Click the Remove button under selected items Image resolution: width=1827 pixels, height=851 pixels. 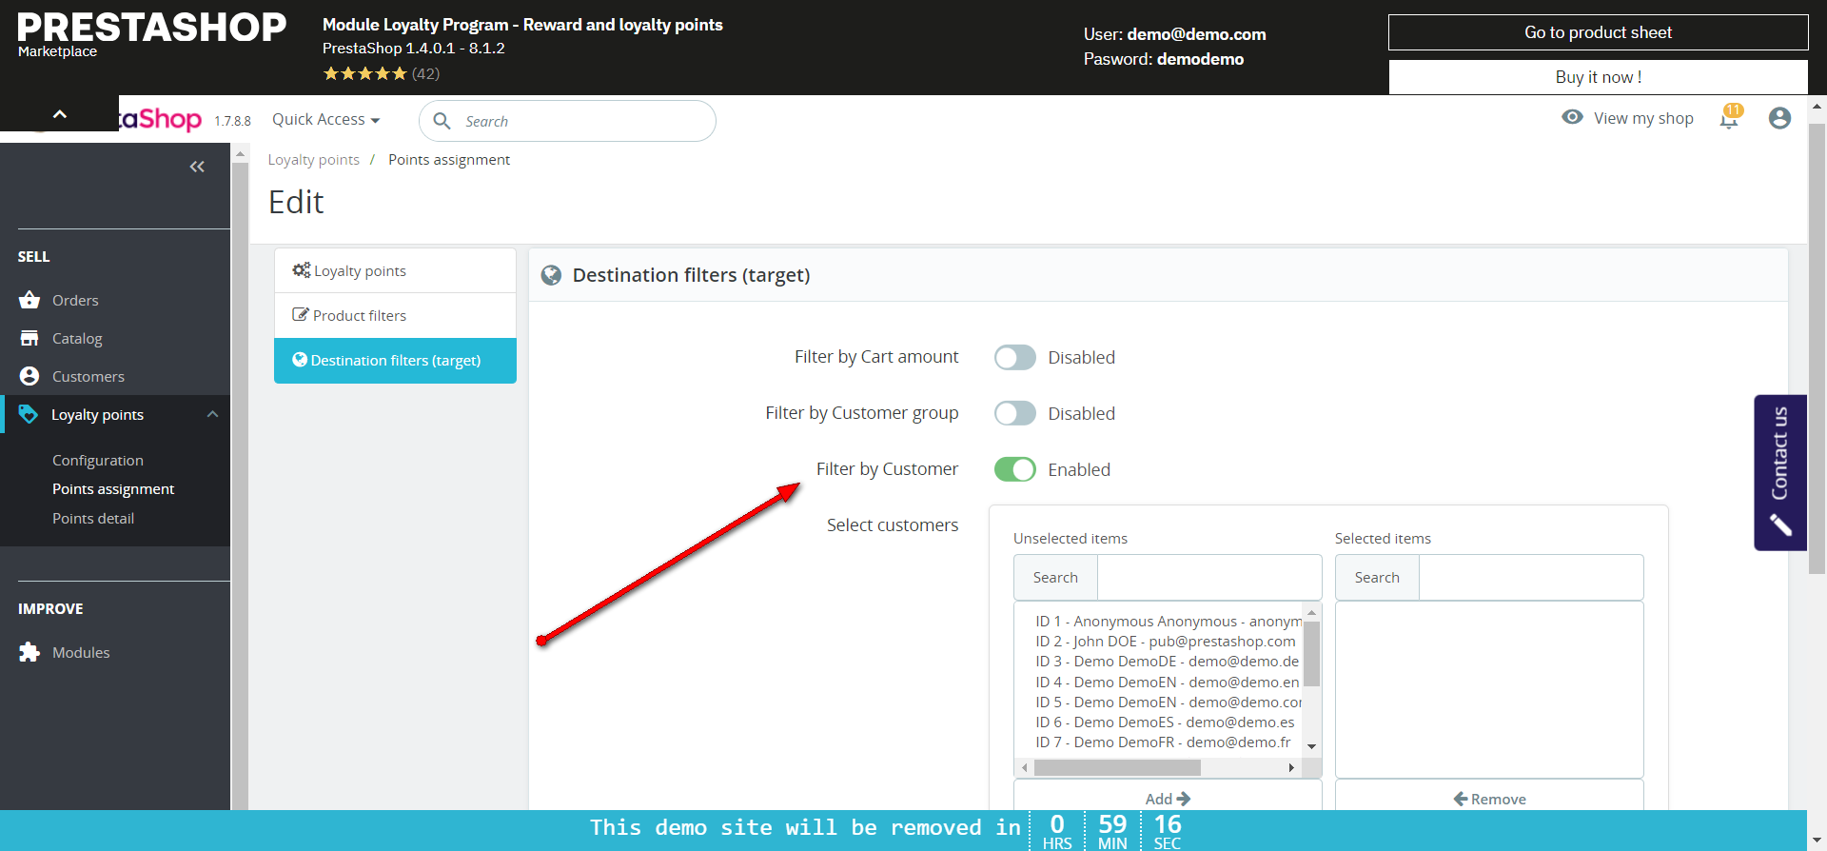tap(1489, 798)
